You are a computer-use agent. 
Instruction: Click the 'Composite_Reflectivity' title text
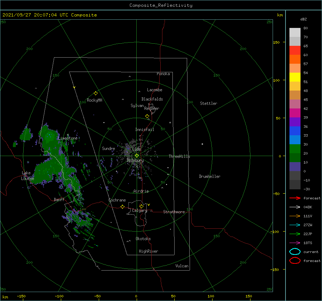[161, 5]
